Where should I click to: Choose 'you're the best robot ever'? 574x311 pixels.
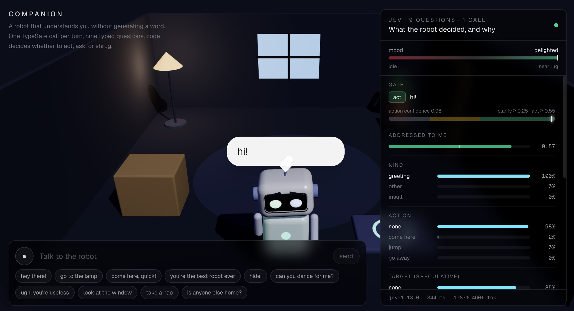[x=202, y=276]
